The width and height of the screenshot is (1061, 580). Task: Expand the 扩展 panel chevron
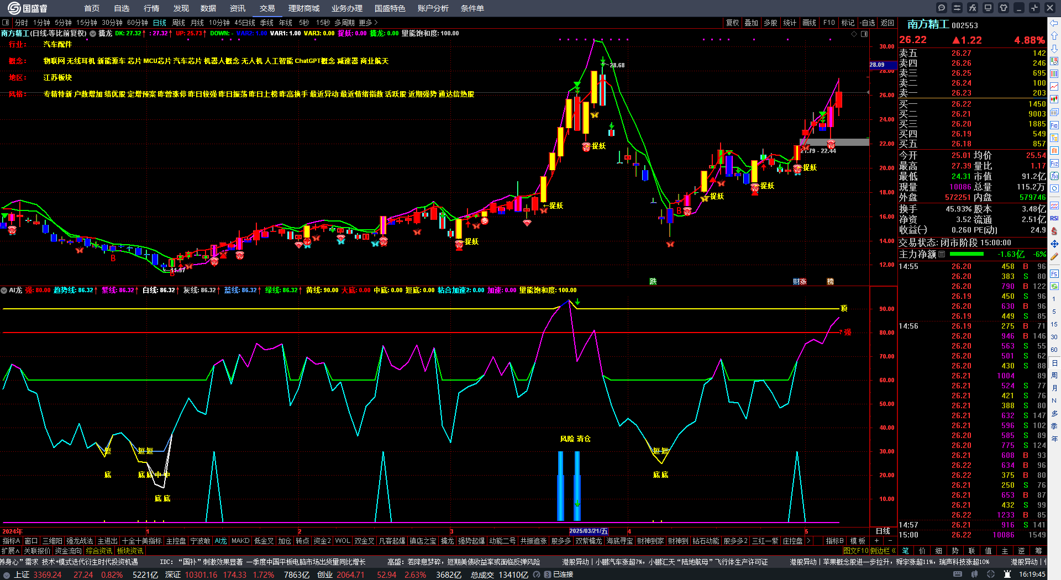[18, 551]
